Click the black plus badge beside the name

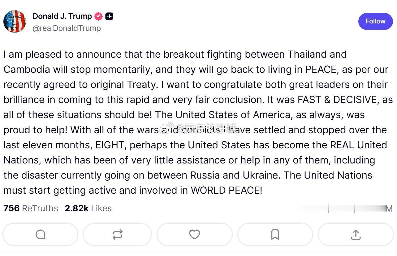(x=109, y=16)
